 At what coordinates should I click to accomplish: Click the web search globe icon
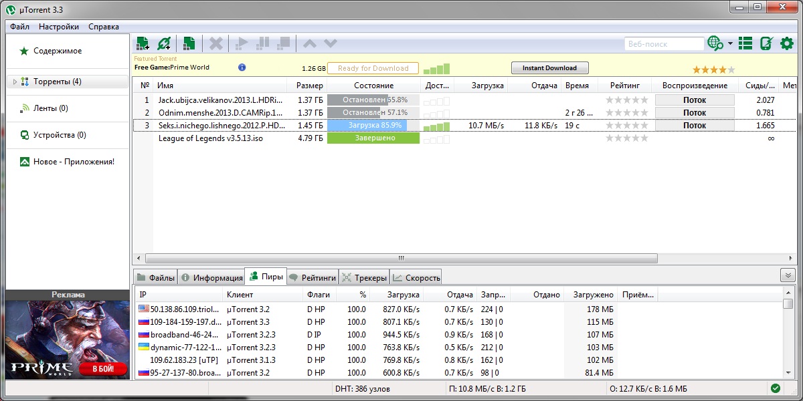715,43
